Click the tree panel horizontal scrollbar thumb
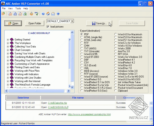Screen dimensions: 154x126 point(36,91)
